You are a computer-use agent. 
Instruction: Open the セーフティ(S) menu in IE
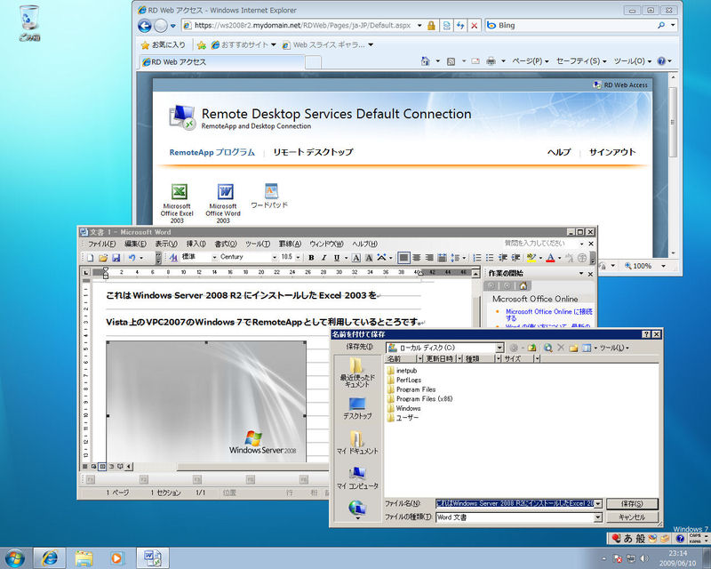pyautogui.click(x=581, y=60)
